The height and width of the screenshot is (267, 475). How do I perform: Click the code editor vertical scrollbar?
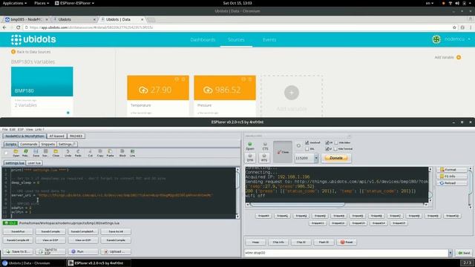(237, 193)
